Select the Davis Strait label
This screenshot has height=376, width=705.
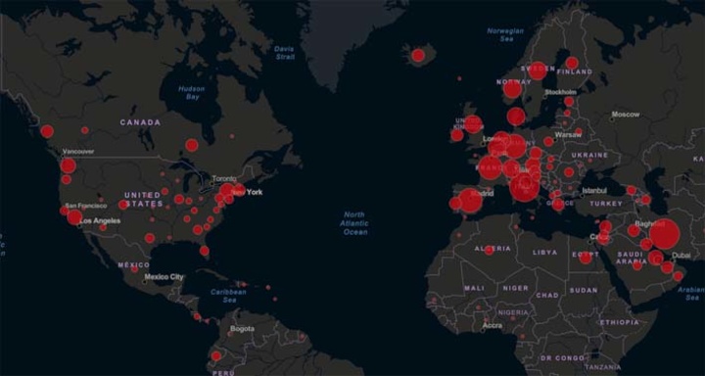pos(285,53)
